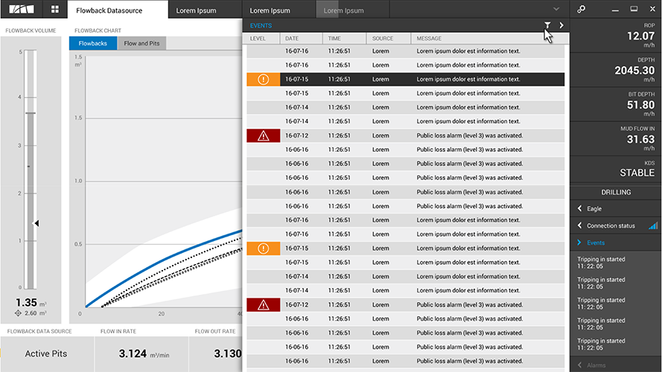Click the connection signal strength bars icon
Screen dimensions: 662x372
tap(653, 225)
